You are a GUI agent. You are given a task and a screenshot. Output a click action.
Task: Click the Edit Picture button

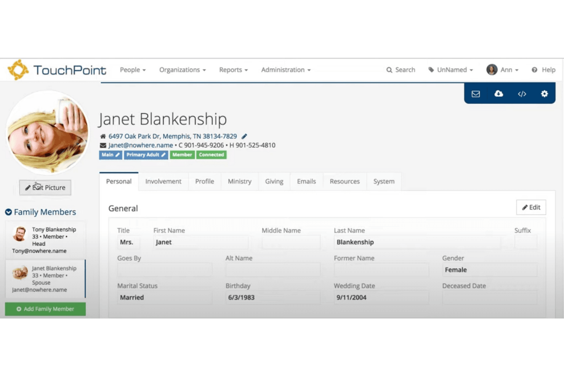(x=45, y=187)
